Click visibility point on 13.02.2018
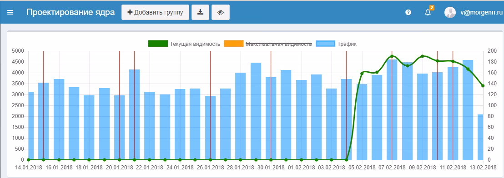This screenshot has height=178, width=504. tap(483, 86)
